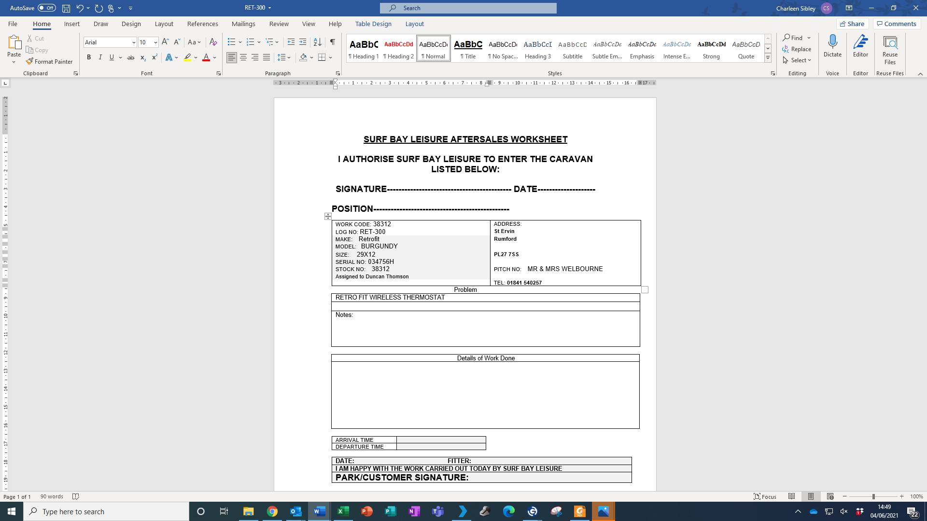This screenshot has width=927, height=521.
Task: Switch to the Table Design tab
Action: 373,24
